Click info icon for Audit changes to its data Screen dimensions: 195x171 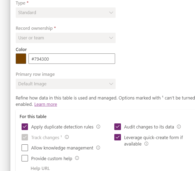(179, 127)
